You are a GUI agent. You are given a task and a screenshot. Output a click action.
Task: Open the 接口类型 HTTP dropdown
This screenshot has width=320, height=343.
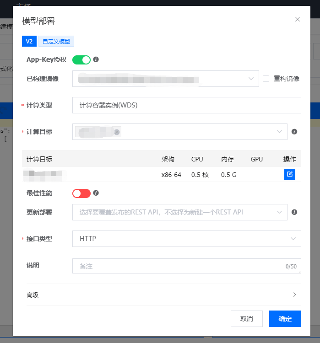(186, 239)
